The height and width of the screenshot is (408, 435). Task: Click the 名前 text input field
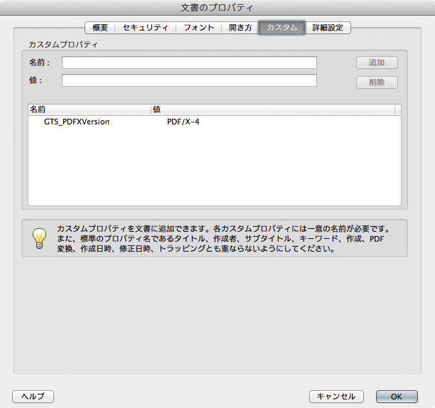click(189, 63)
